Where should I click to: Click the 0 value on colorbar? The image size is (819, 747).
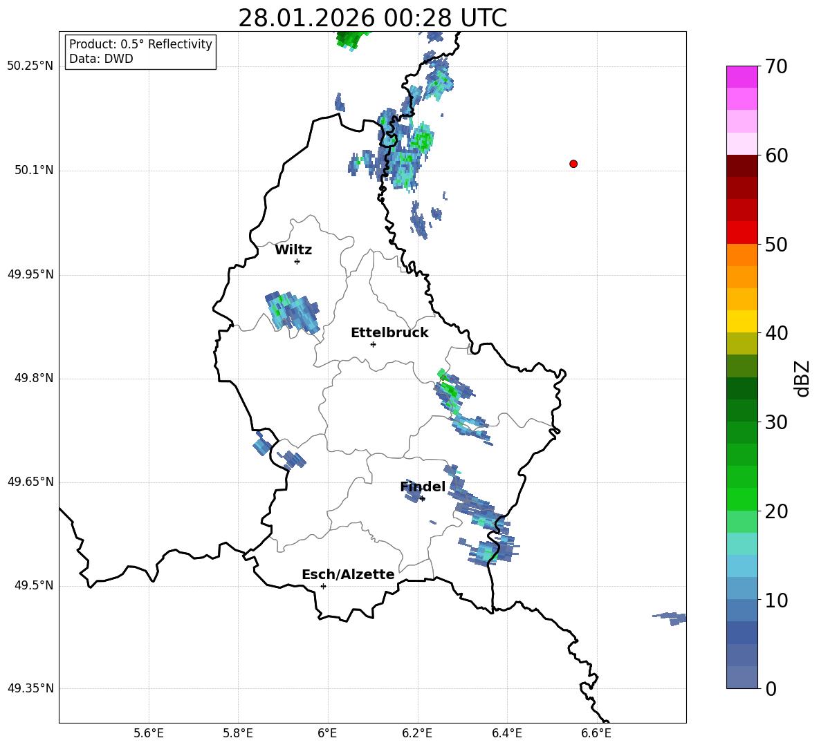point(771,688)
